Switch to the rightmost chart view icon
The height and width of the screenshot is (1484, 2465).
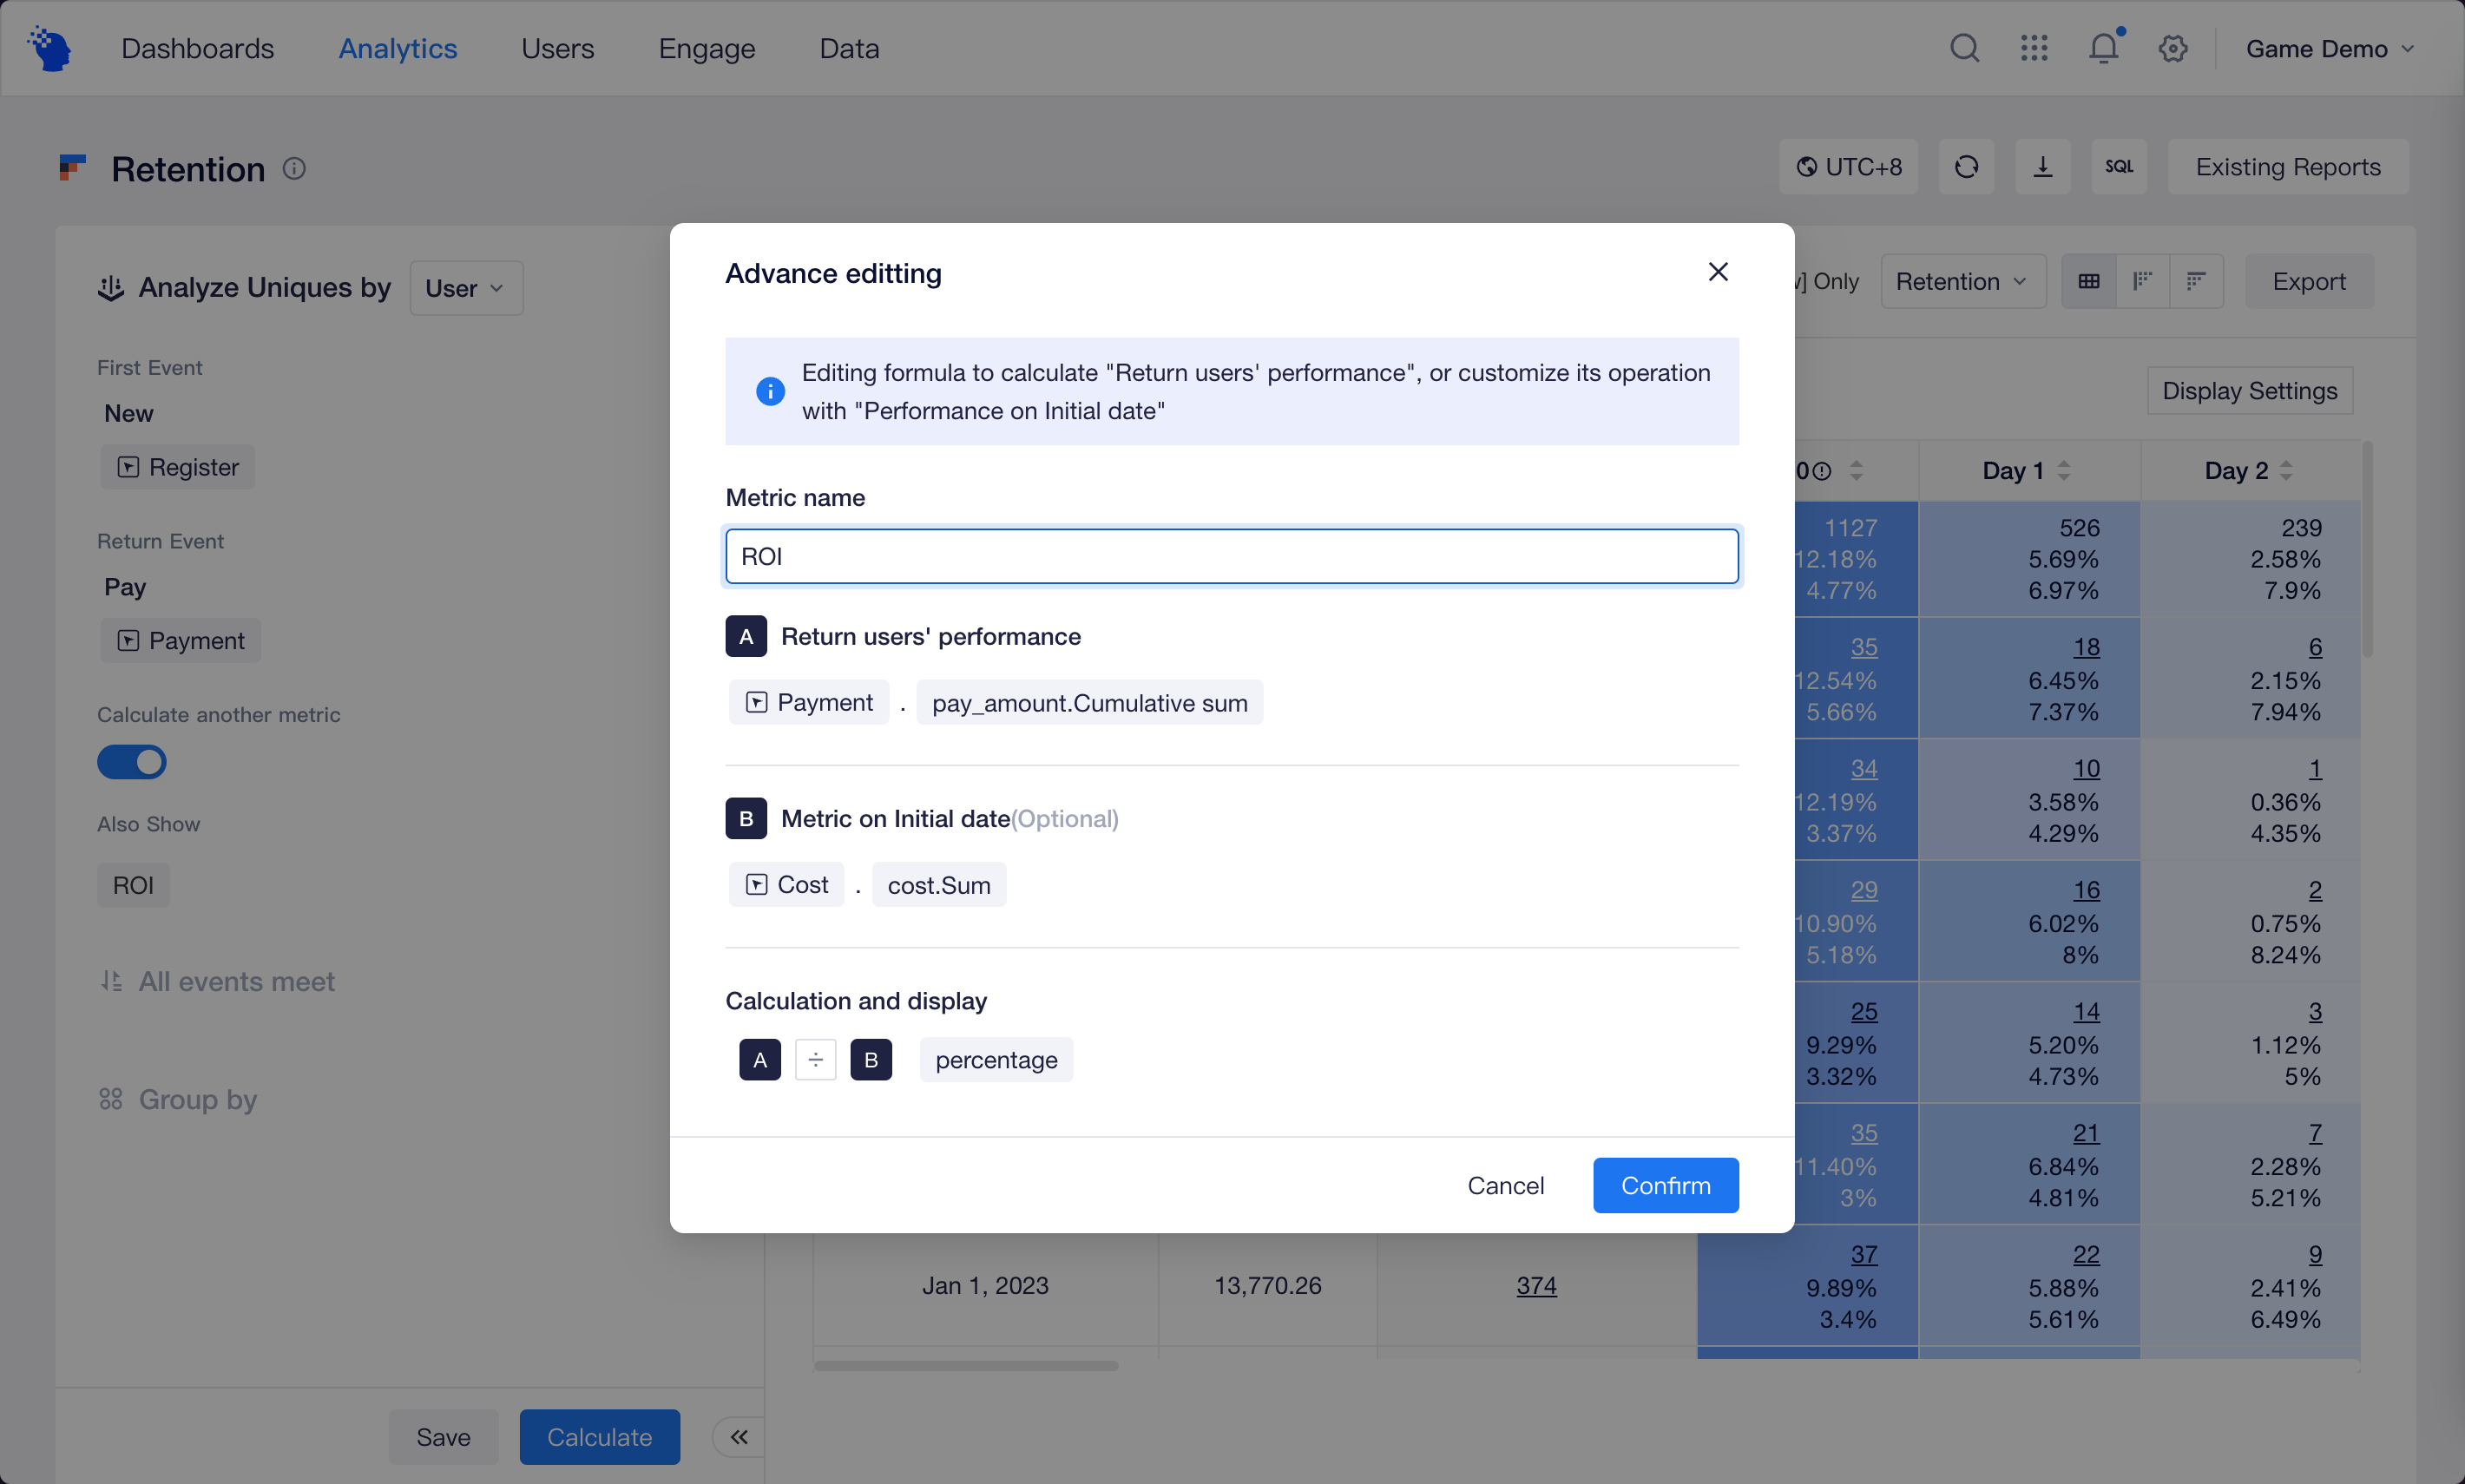[x=2196, y=282]
